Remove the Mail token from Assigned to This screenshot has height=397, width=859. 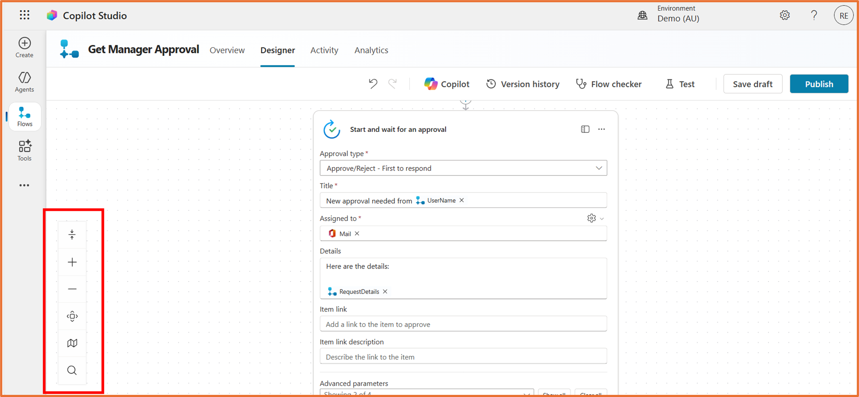pyautogui.click(x=357, y=234)
